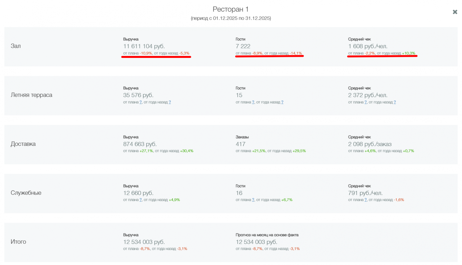Image resolution: width=462 pixels, height=265 pixels.
Task: Click Летняя терраса Гости 'от года назад' question mark
Action: [282, 102]
